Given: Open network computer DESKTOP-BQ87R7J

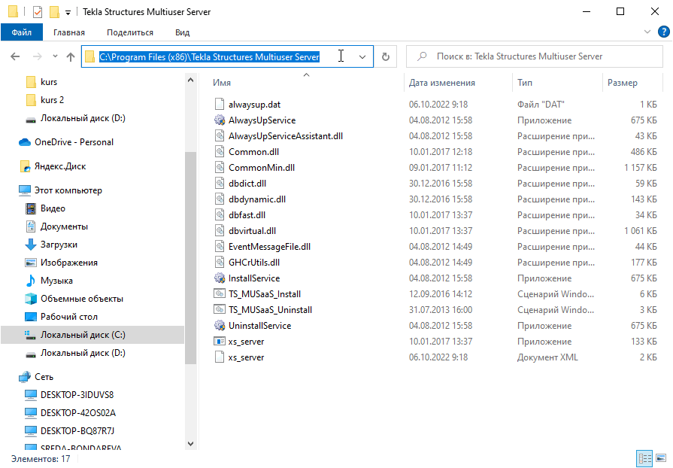Looking at the screenshot, I should click(77, 431).
